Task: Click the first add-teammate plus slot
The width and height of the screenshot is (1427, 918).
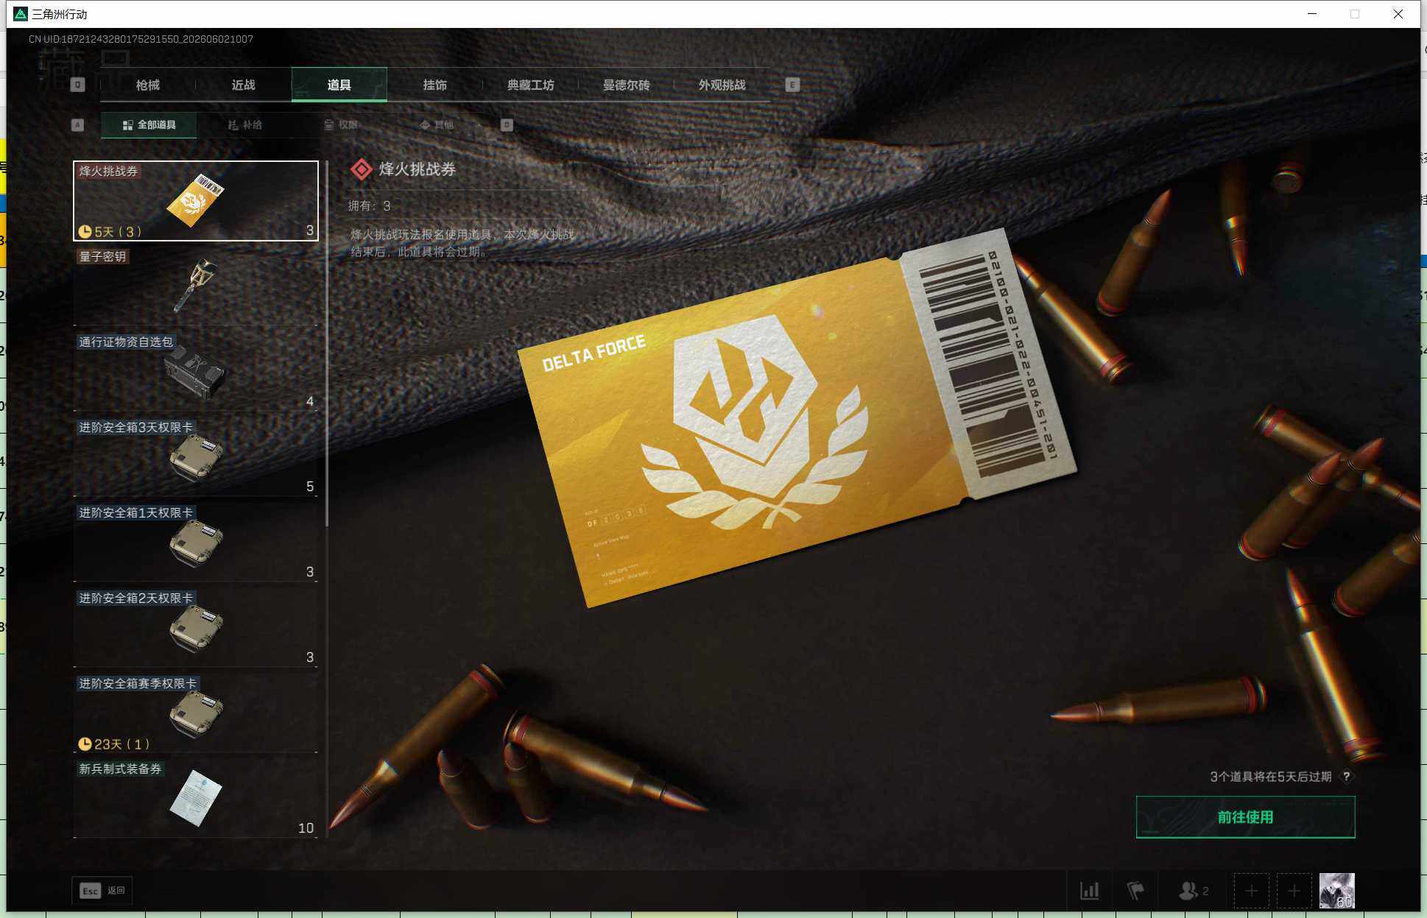Action: tap(1251, 891)
